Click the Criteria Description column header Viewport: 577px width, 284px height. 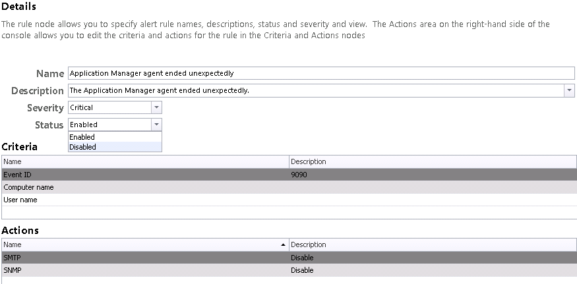pyautogui.click(x=433, y=161)
